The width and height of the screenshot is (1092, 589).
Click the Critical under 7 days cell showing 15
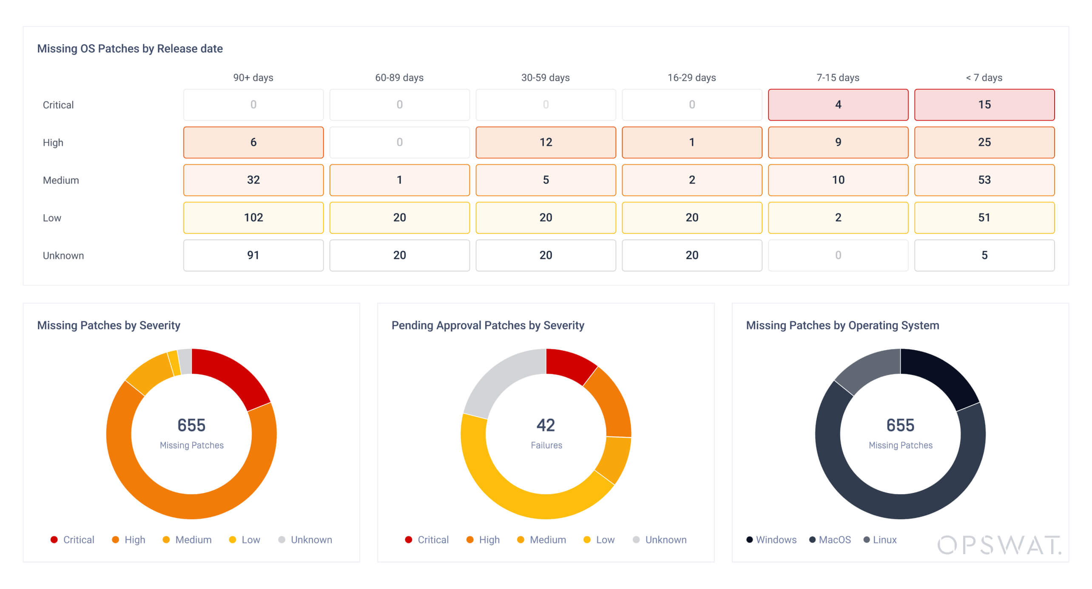tap(984, 105)
